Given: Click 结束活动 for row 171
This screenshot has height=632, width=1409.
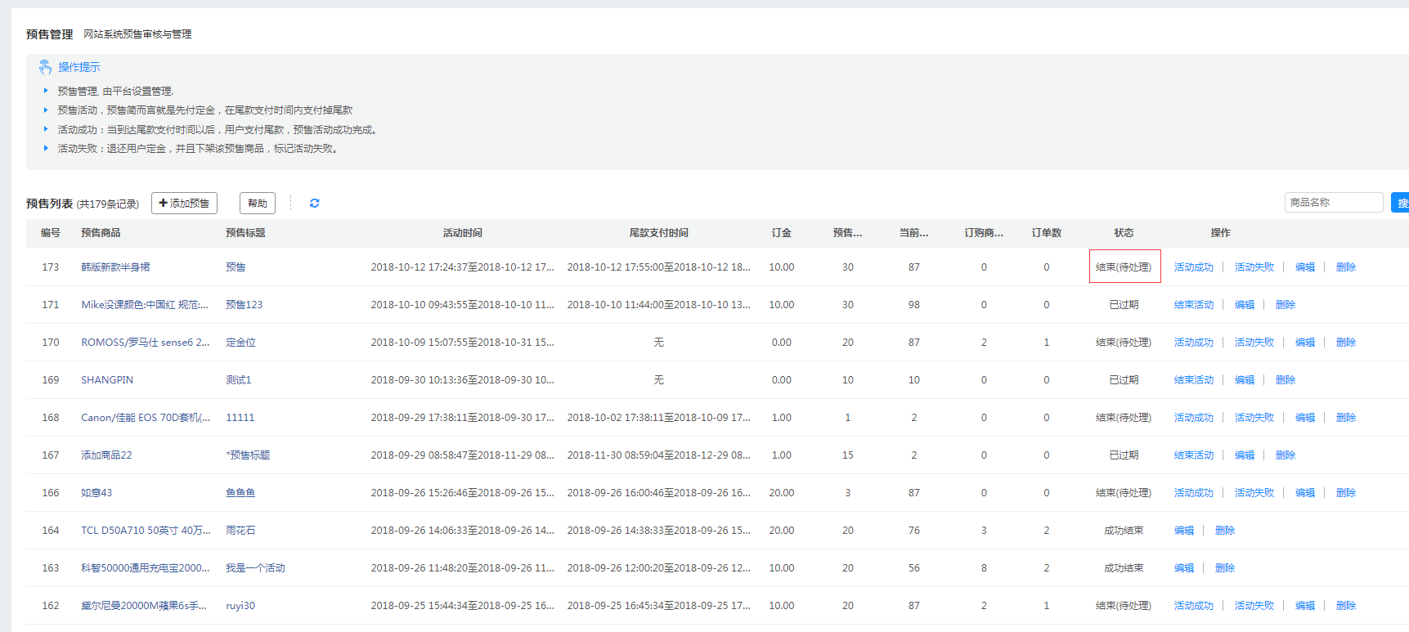Looking at the screenshot, I should click(1193, 305).
